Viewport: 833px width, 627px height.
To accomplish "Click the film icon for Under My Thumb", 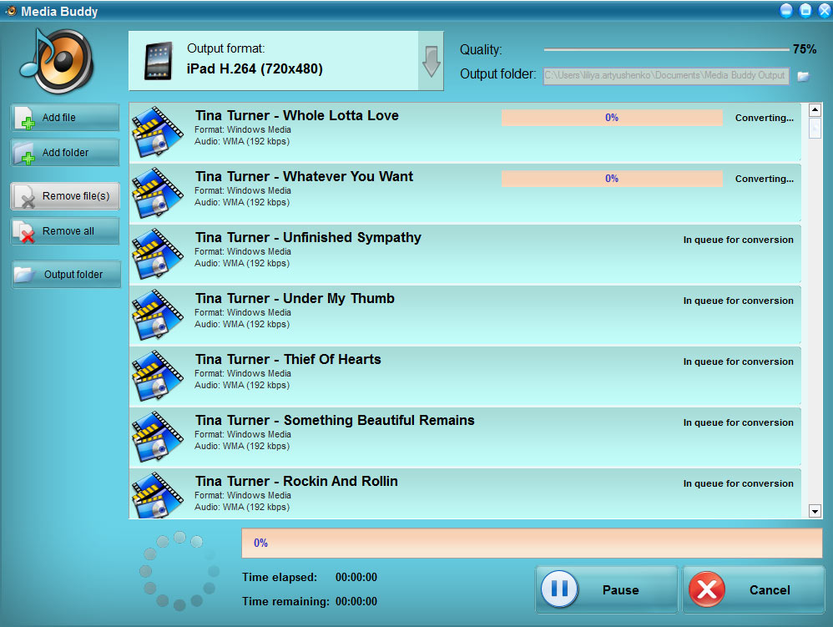I will [x=157, y=315].
